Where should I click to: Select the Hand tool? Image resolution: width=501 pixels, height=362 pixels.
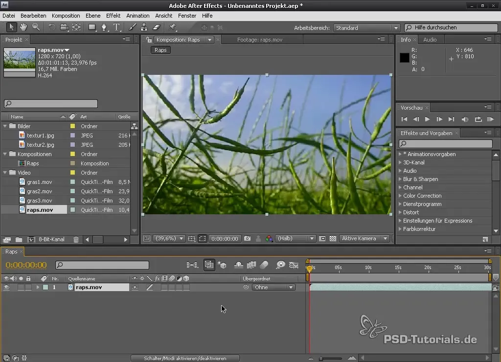coord(23,27)
